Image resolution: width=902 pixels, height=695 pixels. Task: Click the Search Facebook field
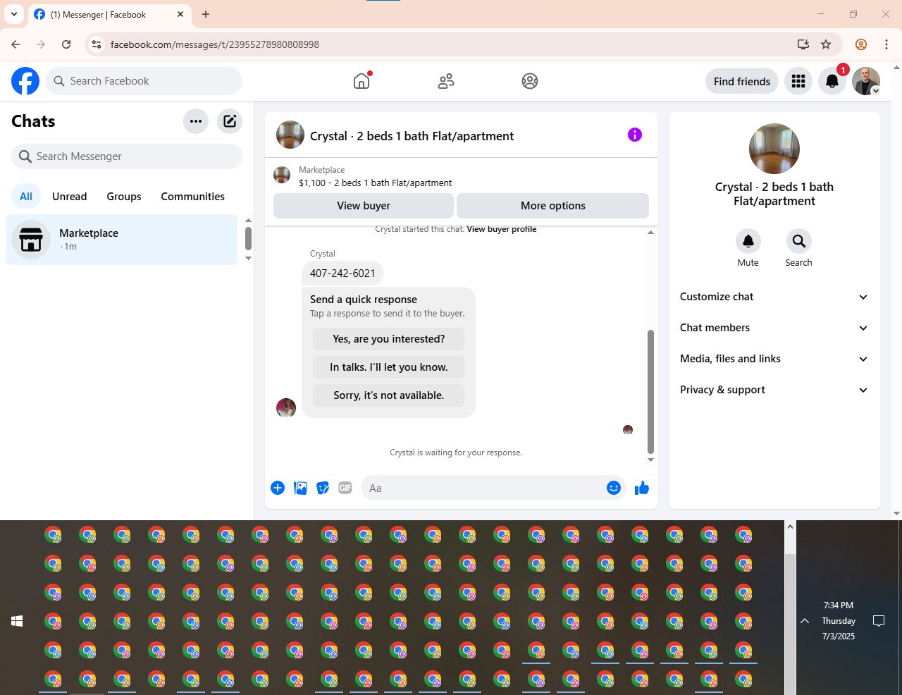[x=144, y=81]
